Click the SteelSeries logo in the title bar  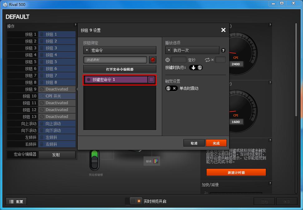click(x=5, y=4)
